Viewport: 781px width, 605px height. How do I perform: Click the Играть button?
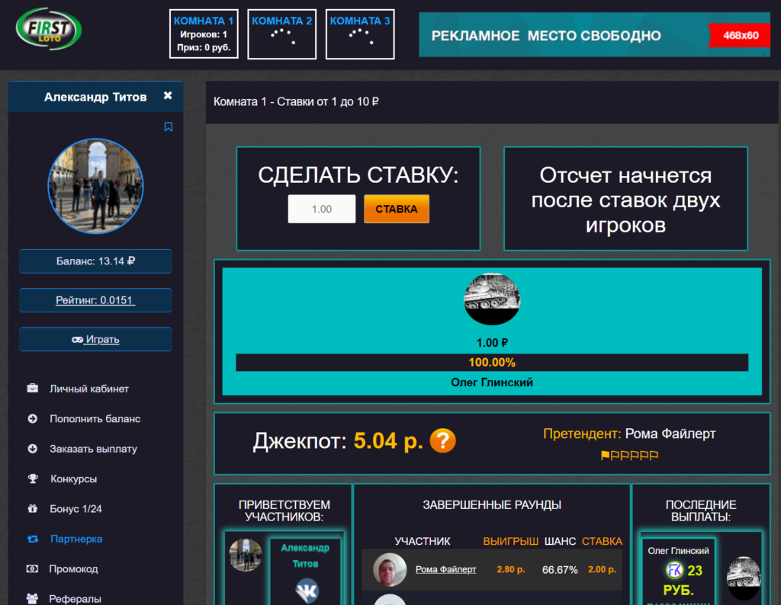pyautogui.click(x=95, y=339)
